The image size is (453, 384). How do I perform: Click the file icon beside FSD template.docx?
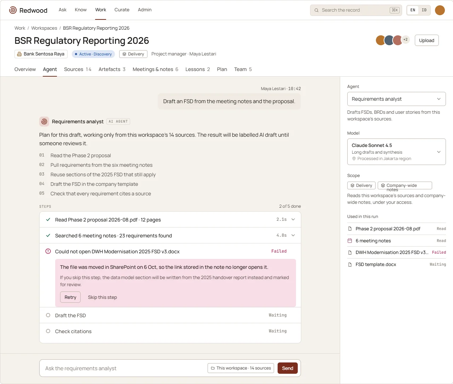coord(350,264)
